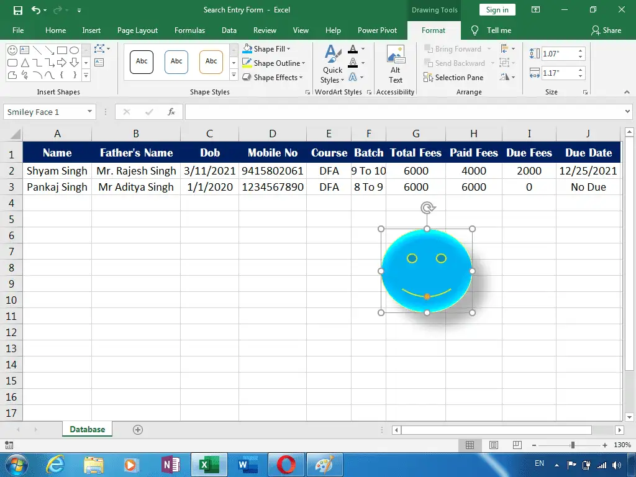Open the Name Box dropdown arrow
The height and width of the screenshot is (477, 636).
coord(89,112)
